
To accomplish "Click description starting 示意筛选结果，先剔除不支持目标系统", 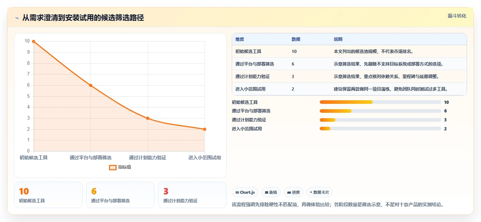I will (389, 64).
